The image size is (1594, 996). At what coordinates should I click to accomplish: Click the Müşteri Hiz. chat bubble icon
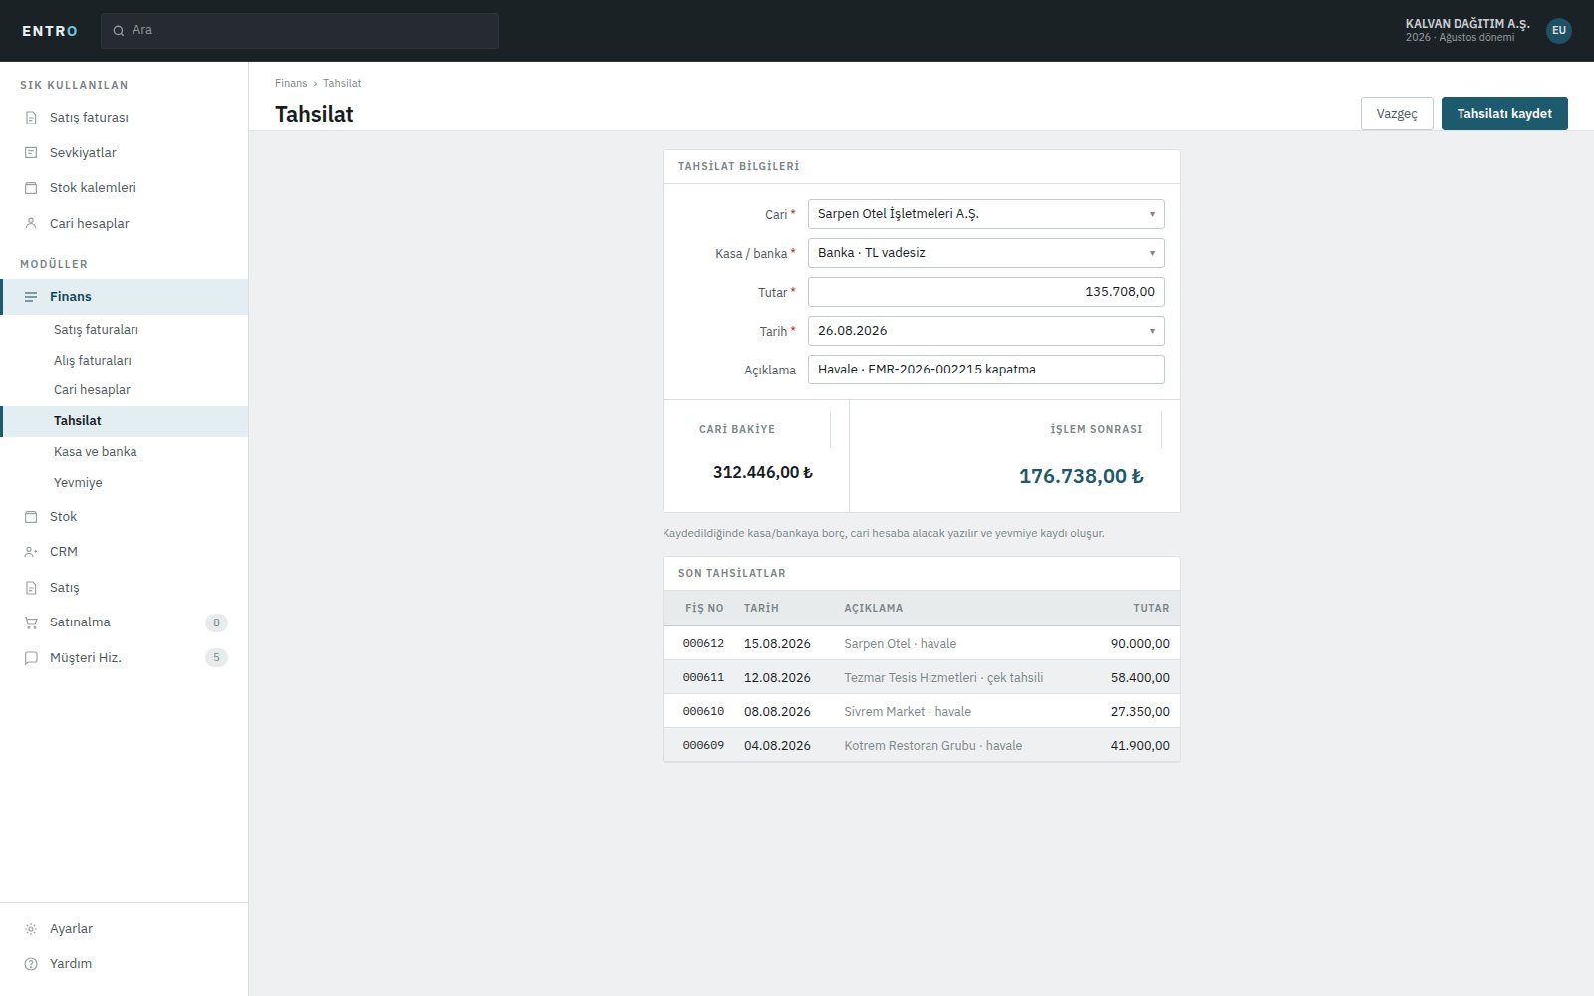(31, 658)
